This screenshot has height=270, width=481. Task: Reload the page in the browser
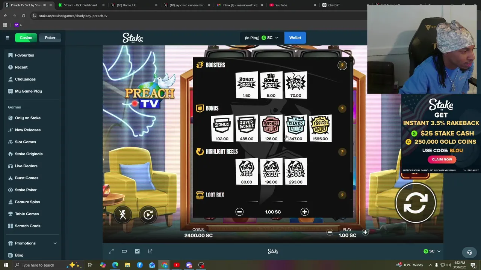(x=23, y=16)
